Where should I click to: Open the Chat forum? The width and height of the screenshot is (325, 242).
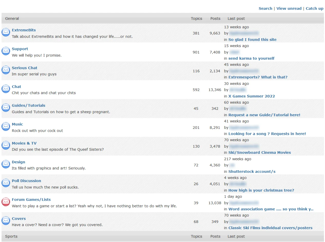[x=16, y=87]
